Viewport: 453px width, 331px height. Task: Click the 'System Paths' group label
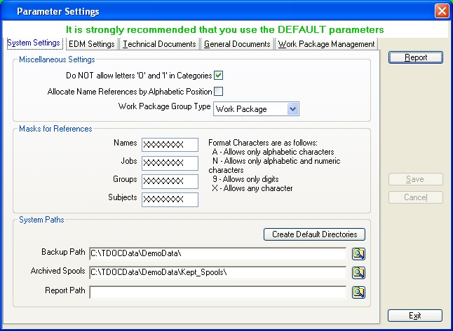(x=41, y=220)
